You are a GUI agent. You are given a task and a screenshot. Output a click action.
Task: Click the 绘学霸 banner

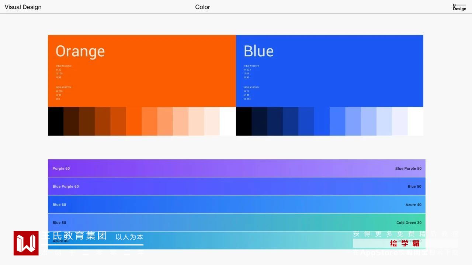[x=405, y=243]
